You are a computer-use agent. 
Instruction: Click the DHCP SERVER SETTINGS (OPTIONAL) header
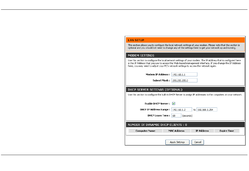pos(185,90)
